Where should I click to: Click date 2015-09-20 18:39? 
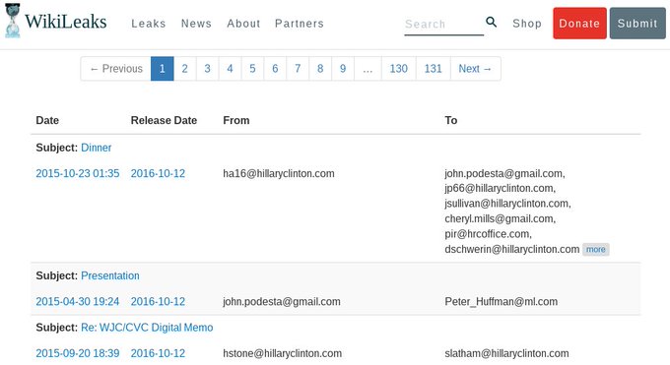(x=78, y=353)
